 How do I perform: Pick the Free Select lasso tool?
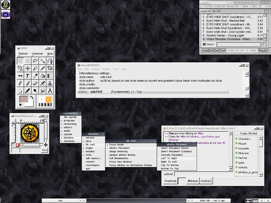pyautogui.click(x=35, y=61)
